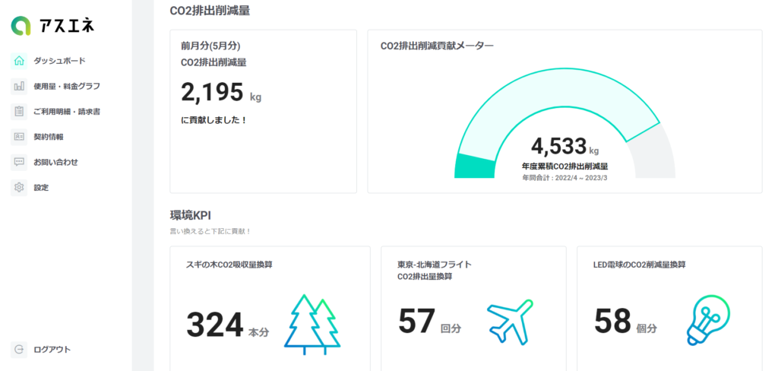Click the cedar trees icon
The height and width of the screenshot is (371, 778).
312,324
